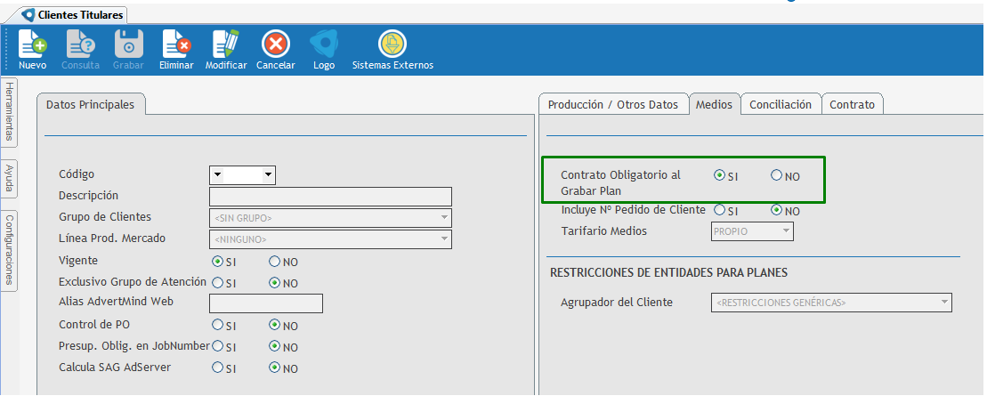Viewport: 987px width, 396px height.
Task: Select SI for Contrato Obligatorio al Grabar Plan
Action: [x=719, y=175]
